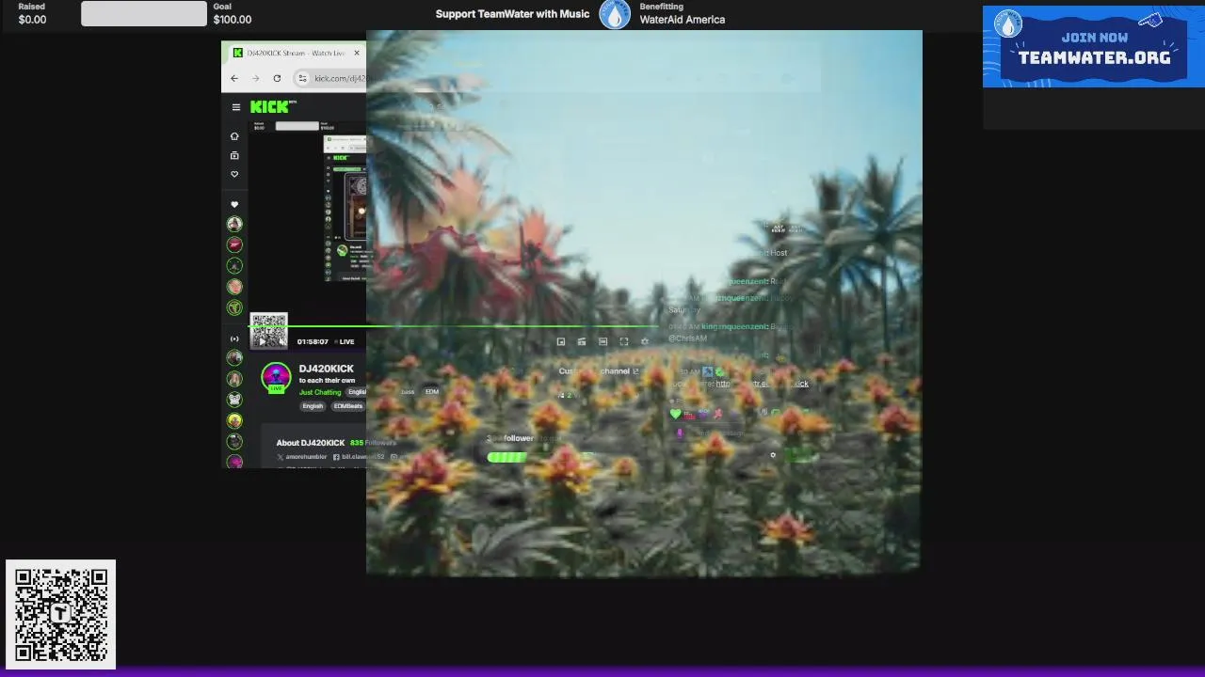Image resolution: width=1205 pixels, height=677 pixels.
Task: Click the Kick favicon on browser tab
Action: [237, 53]
